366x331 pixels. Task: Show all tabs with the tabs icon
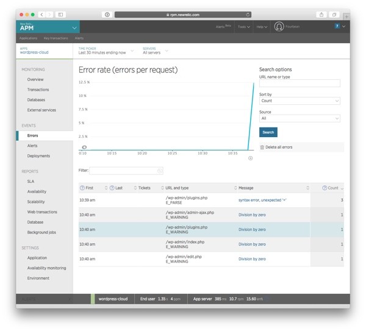click(334, 15)
